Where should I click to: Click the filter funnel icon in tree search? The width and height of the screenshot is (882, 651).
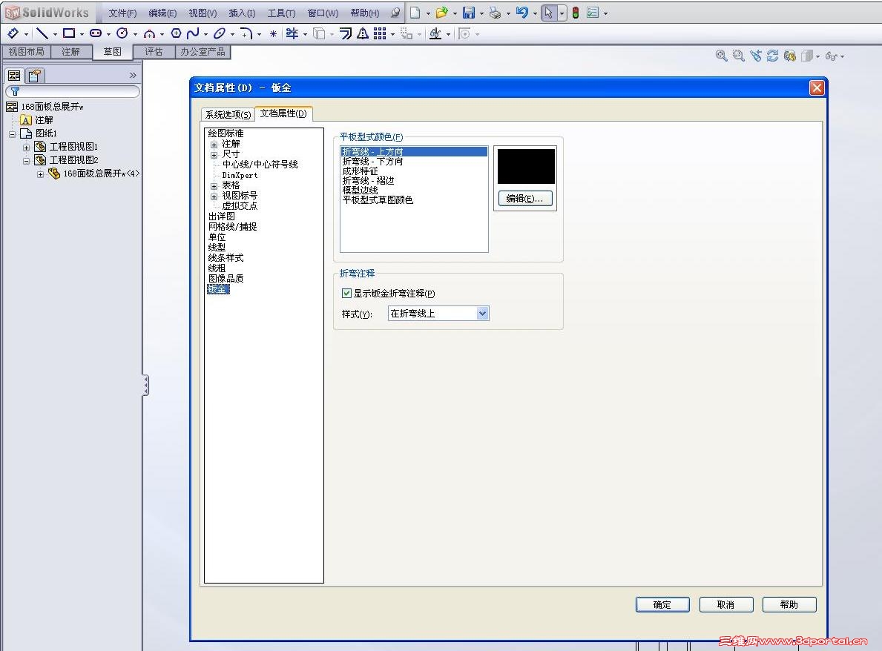coord(15,91)
